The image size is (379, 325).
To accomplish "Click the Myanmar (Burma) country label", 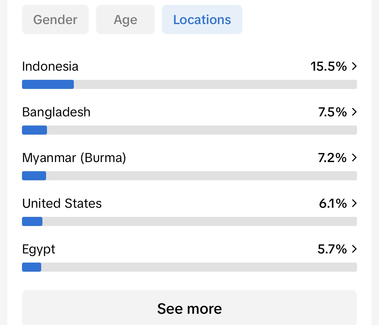I will (x=74, y=158).
